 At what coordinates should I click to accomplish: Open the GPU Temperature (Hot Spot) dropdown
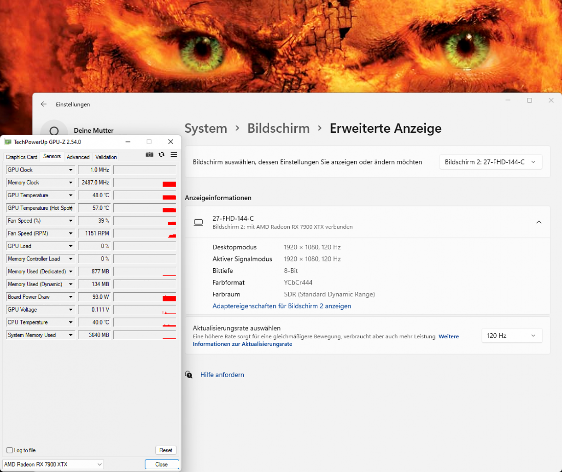pyautogui.click(x=71, y=208)
